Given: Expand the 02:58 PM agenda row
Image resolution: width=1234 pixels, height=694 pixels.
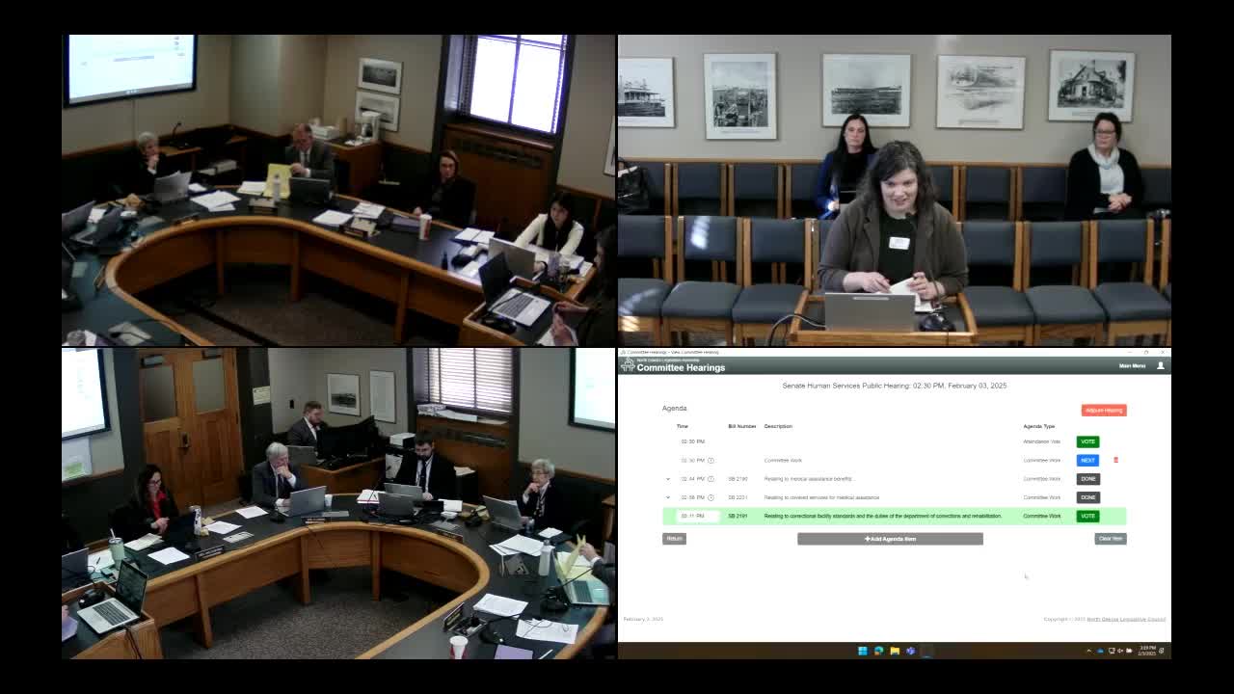Looking at the screenshot, I should point(668,497).
